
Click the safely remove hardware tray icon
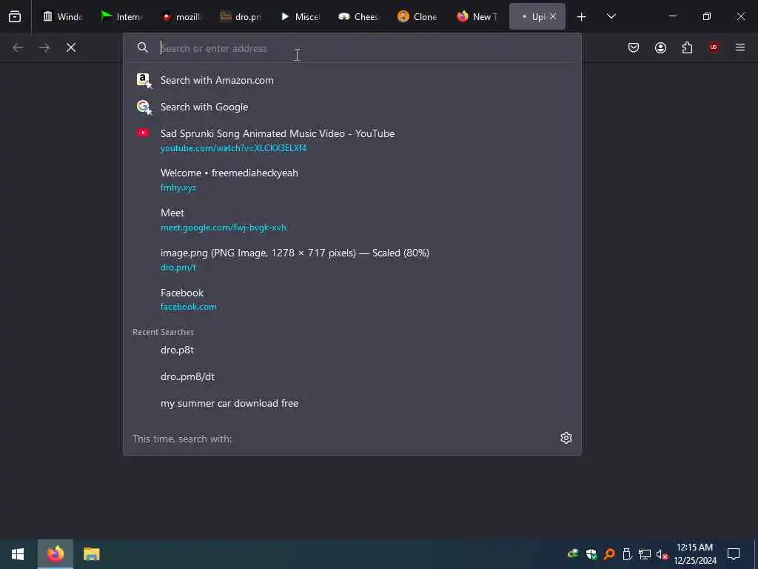coord(627,554)
